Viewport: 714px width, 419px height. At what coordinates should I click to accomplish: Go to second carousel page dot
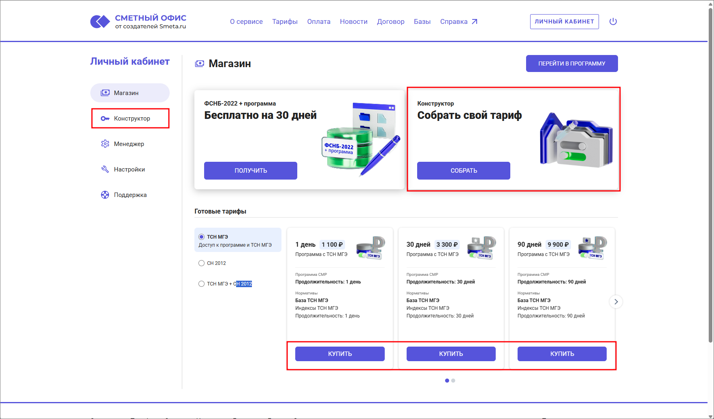[x=453, y=381]
